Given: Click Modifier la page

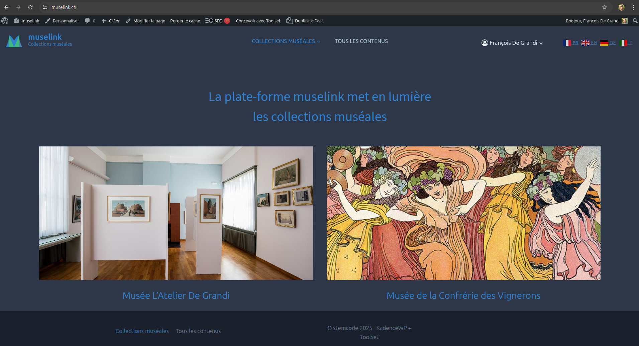Looking at the screenshot, I should point(145,21).
